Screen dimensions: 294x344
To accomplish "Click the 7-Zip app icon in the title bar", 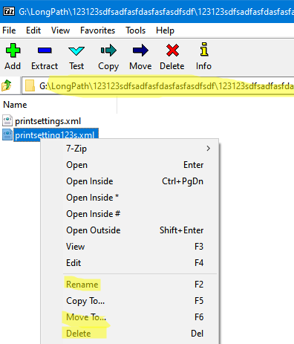I will tap(9, 11).
